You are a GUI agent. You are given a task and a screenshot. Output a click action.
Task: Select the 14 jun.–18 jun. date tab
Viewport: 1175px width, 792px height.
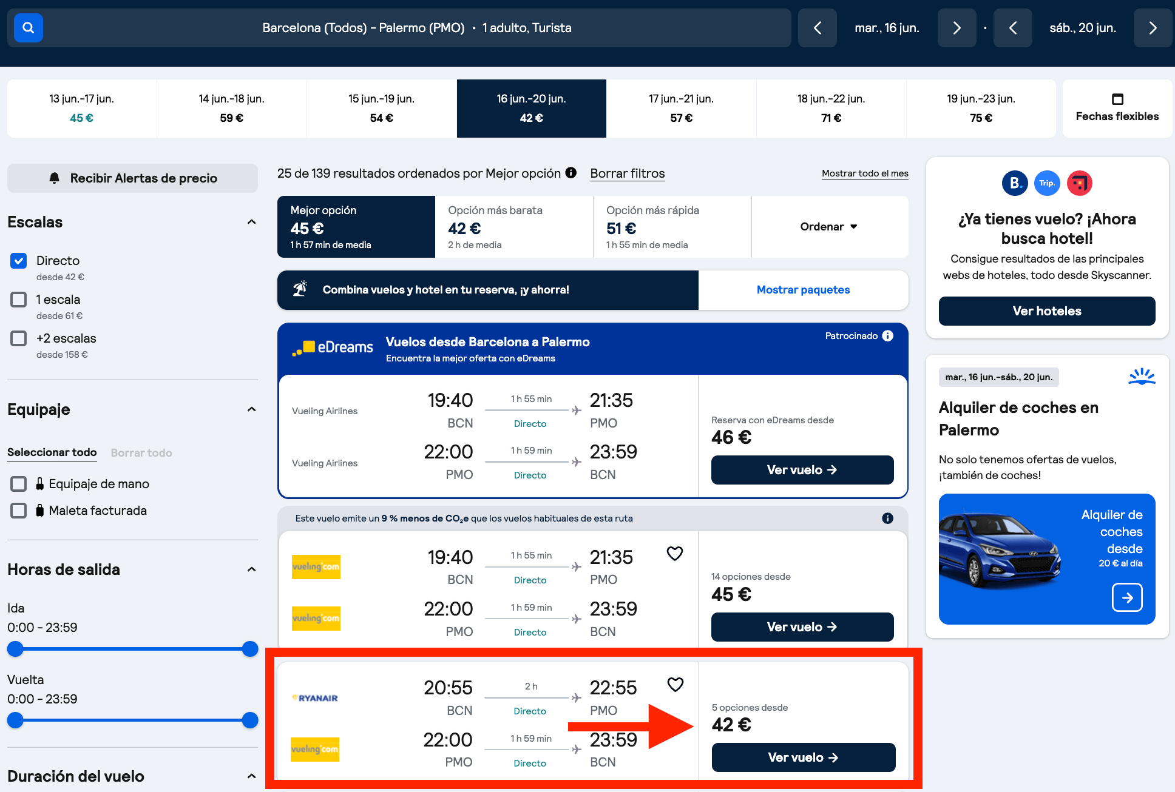click(232, 109)
